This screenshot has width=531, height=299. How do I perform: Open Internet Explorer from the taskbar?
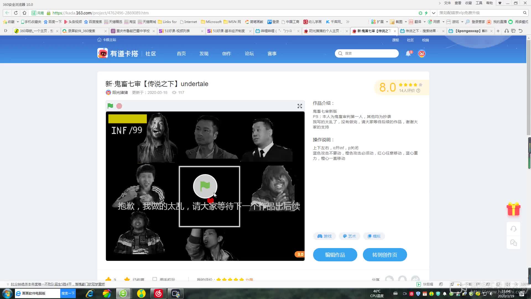point(90,293)
